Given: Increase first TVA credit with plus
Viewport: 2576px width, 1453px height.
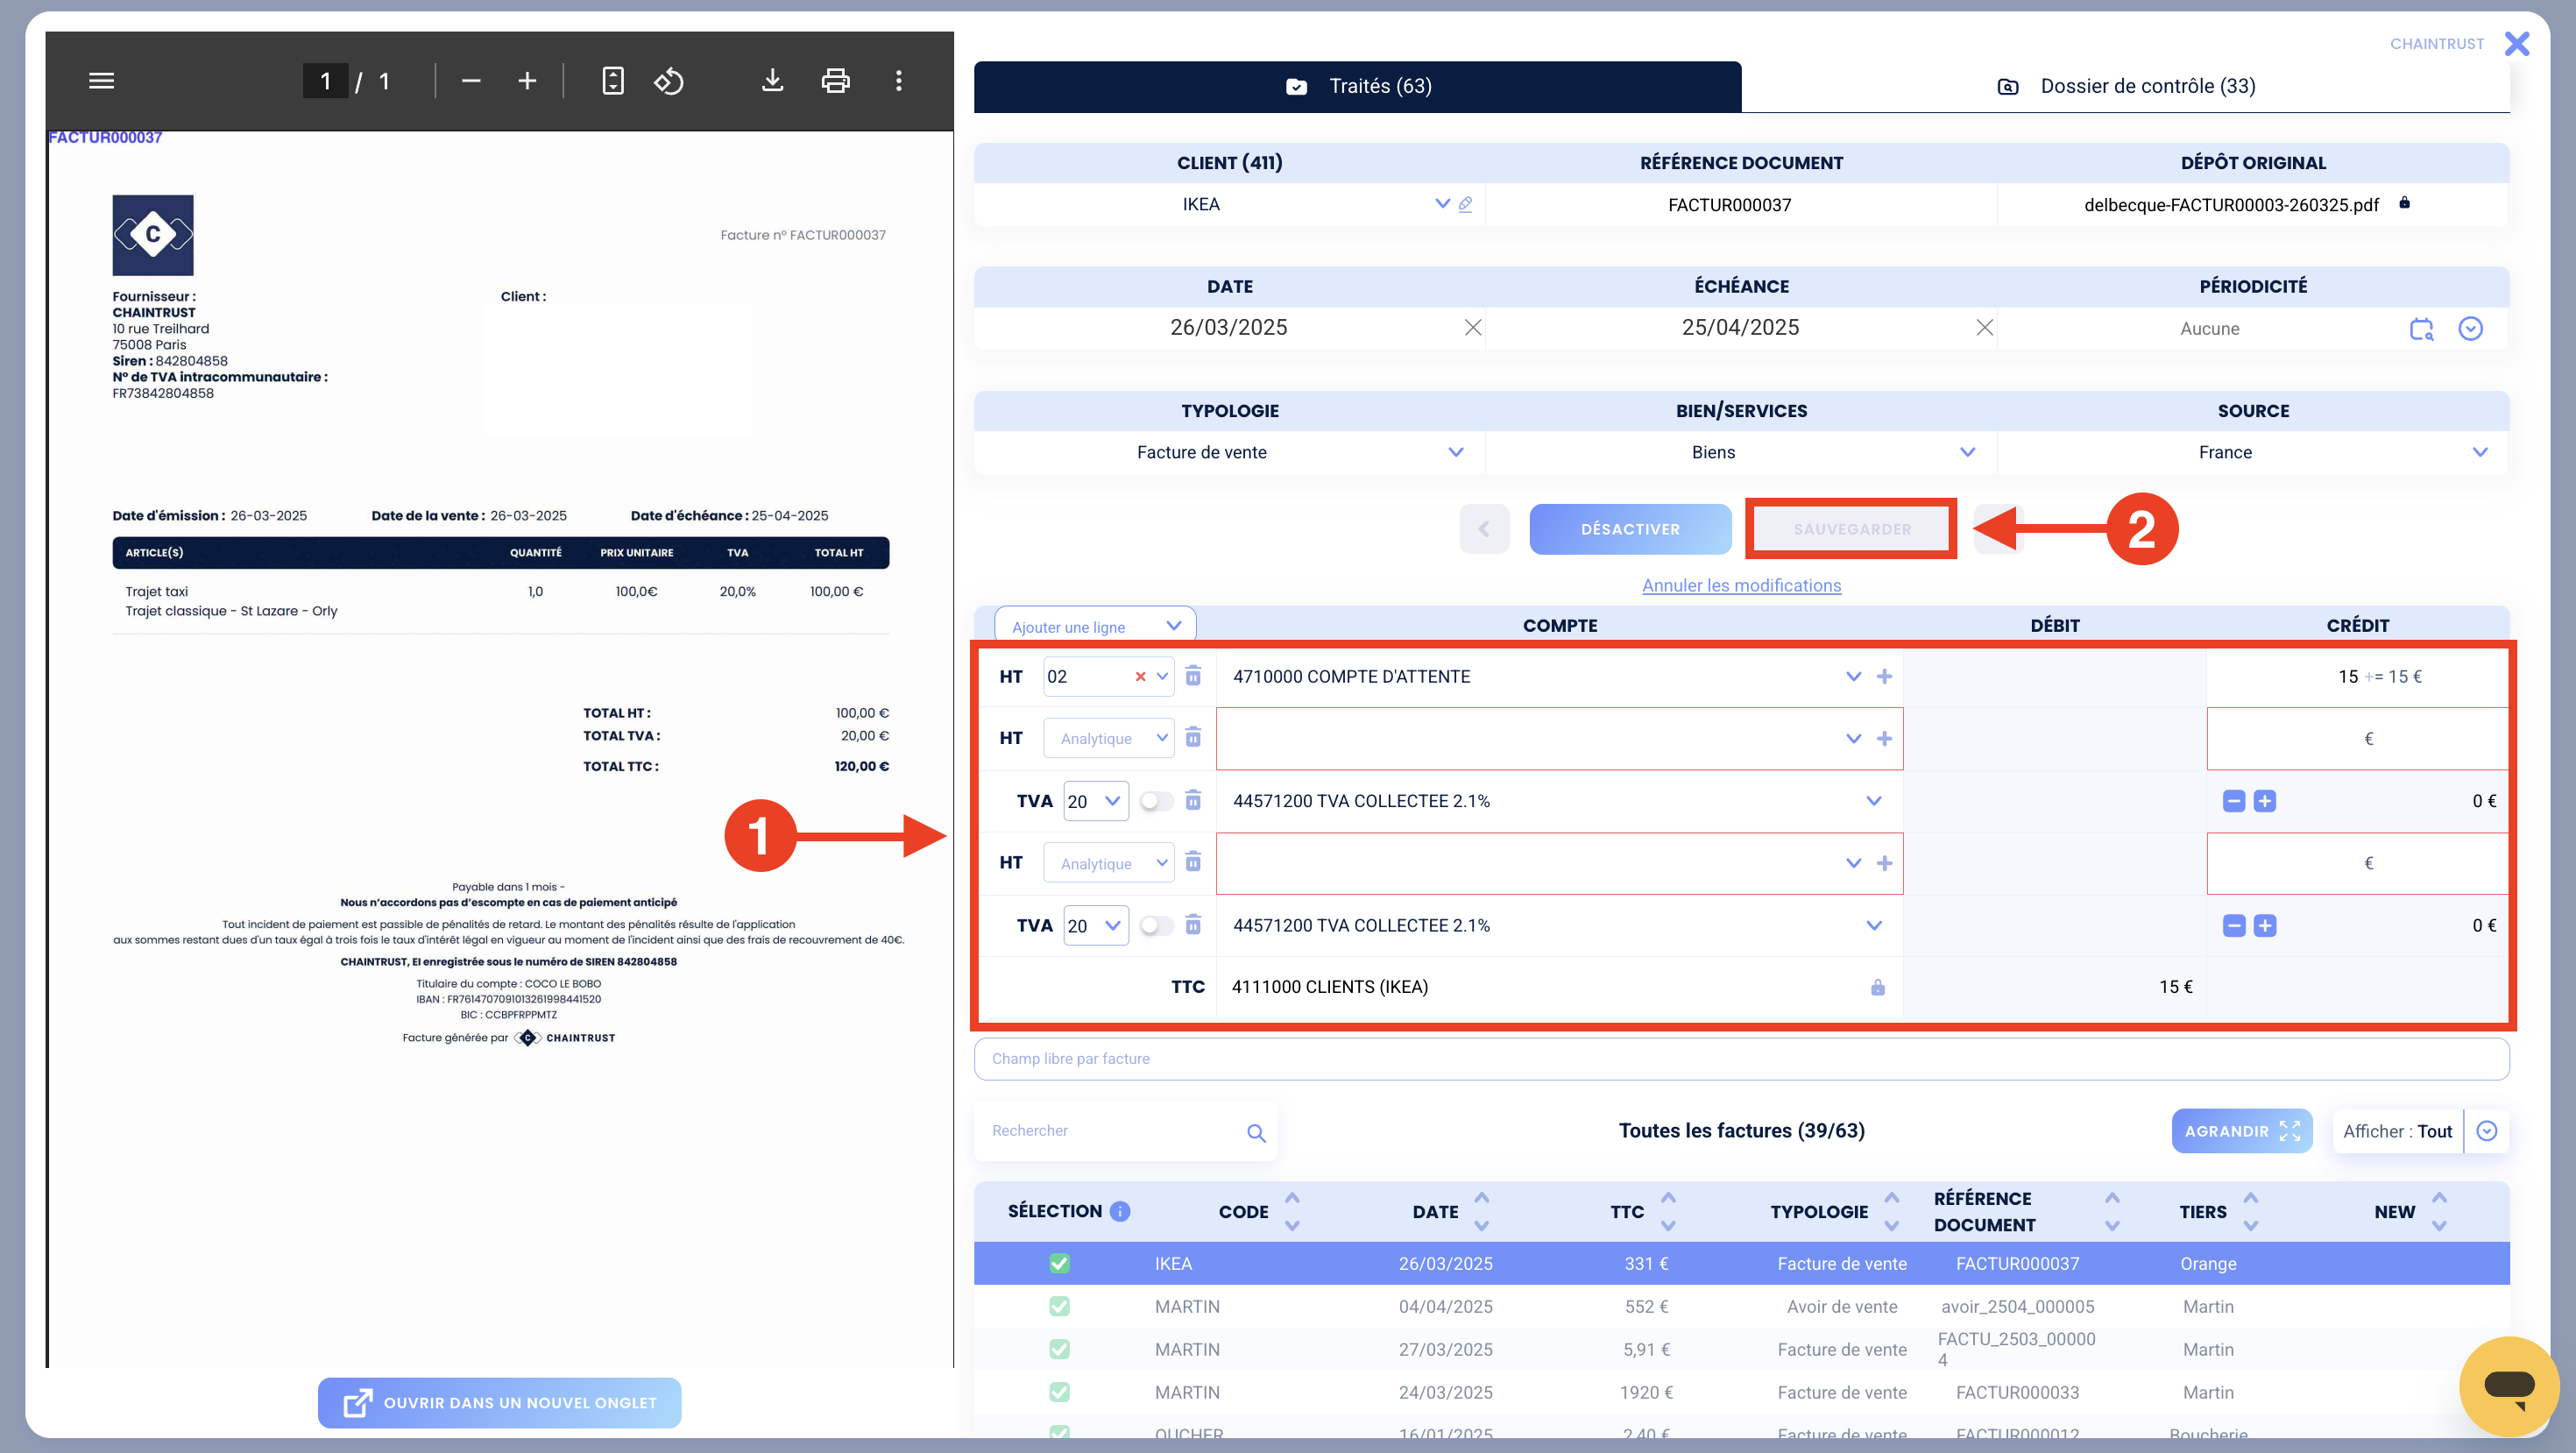Looking at the screenshot, I should pos(2265,801).
